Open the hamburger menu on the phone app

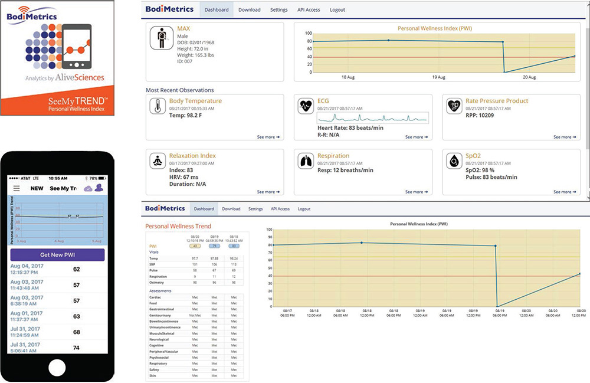[x=17, y=188]
